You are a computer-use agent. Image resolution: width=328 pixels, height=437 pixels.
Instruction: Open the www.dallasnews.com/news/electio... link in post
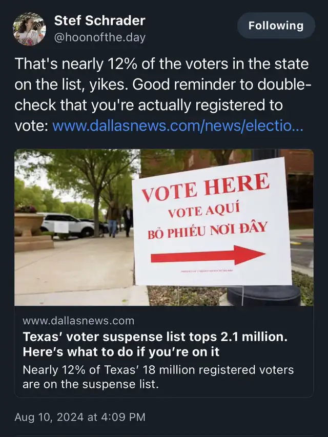pyautogui.click(x=178, y=126)
